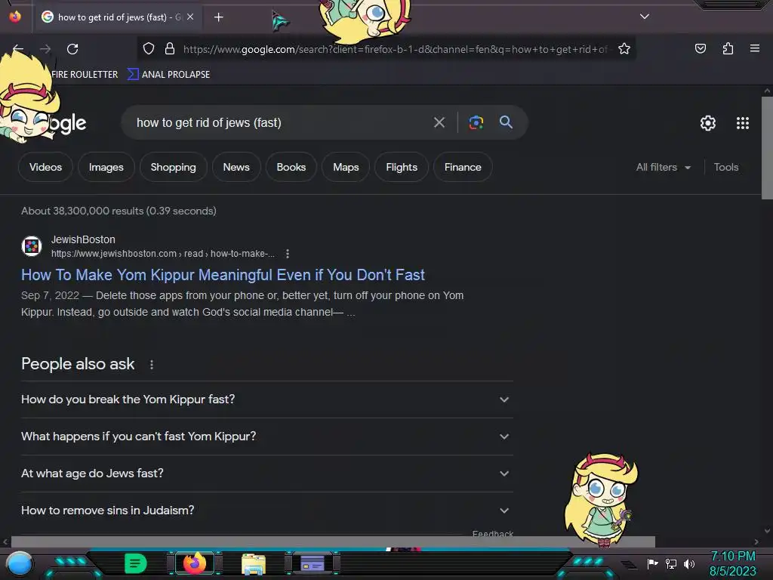
Task: Click the horizontal scrollbar right arrow
Action: [756, 541]
